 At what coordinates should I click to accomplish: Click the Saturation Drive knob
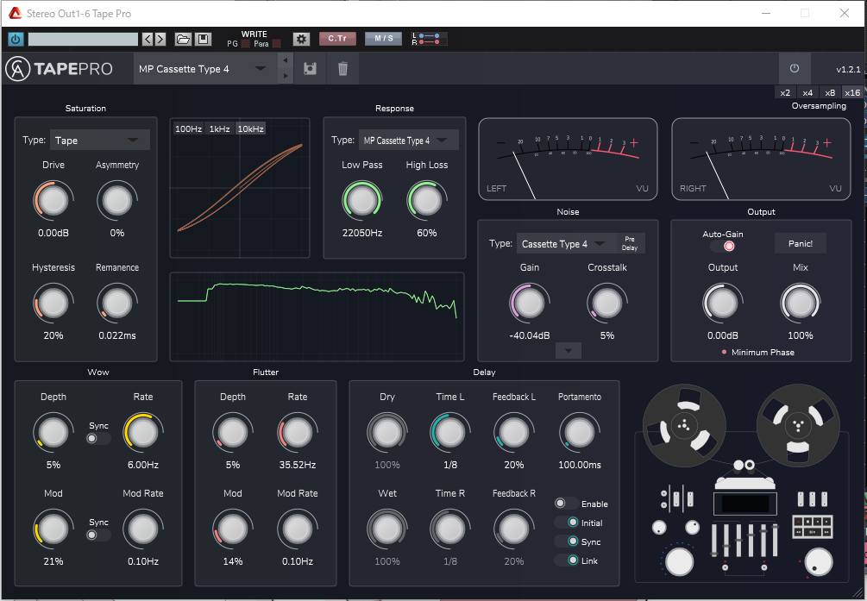point(53,201)
